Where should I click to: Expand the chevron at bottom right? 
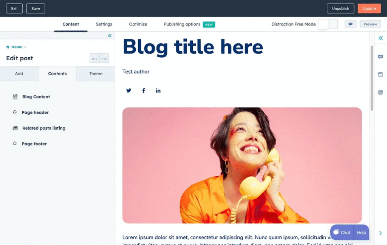coord(380,233)
